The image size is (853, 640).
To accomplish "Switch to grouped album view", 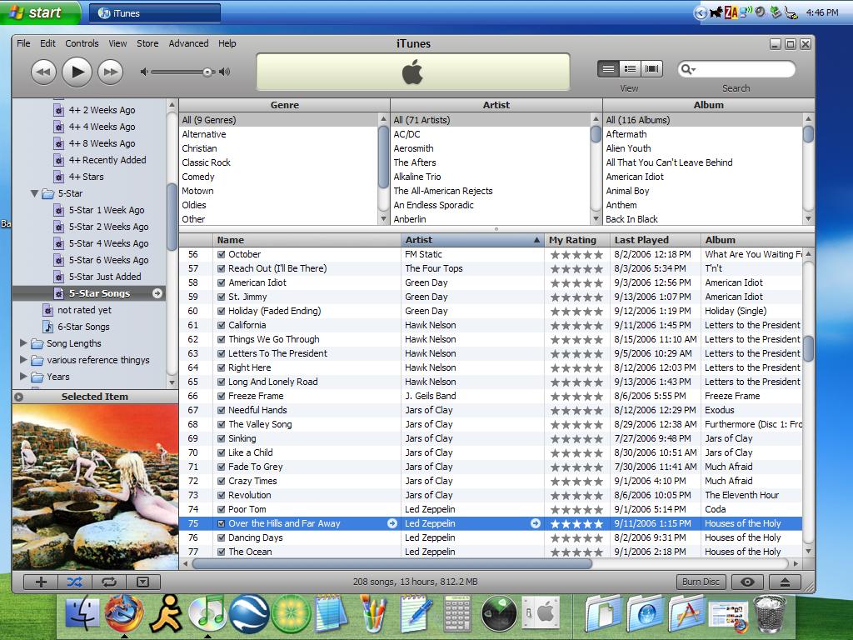I will click(x=630, y=68).
